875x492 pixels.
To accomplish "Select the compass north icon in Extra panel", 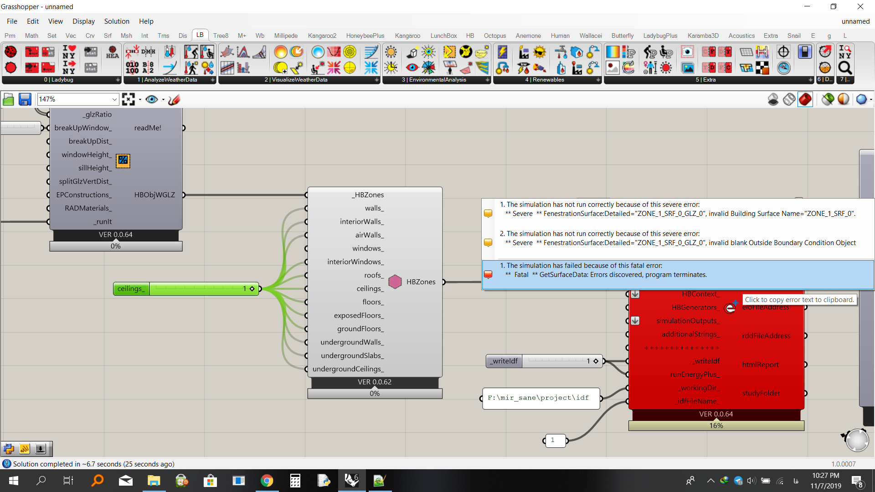I will (783, 68).
